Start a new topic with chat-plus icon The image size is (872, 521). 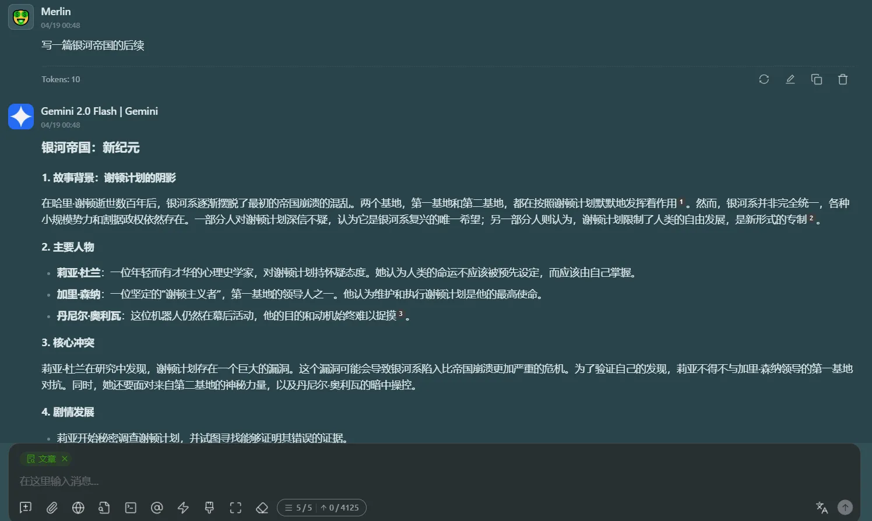tap(26, 508)
